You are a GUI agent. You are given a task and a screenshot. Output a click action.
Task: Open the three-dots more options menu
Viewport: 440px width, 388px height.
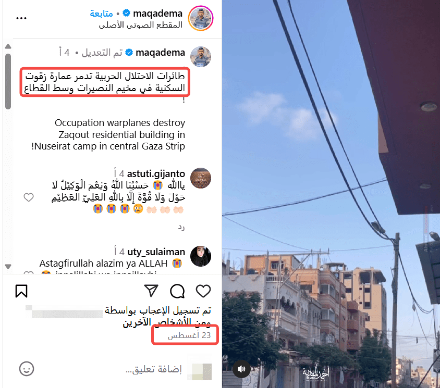click(21, 19)
